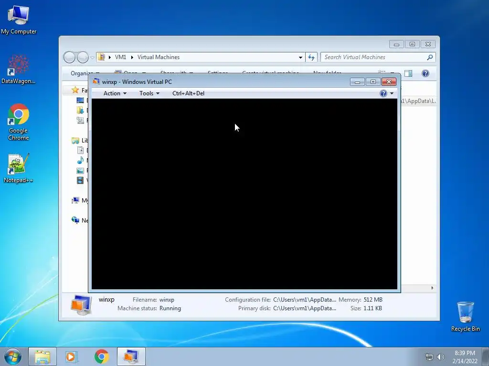
Task: Click the winxp thumbnail in the details pane
Action: [x=81, y=305]
